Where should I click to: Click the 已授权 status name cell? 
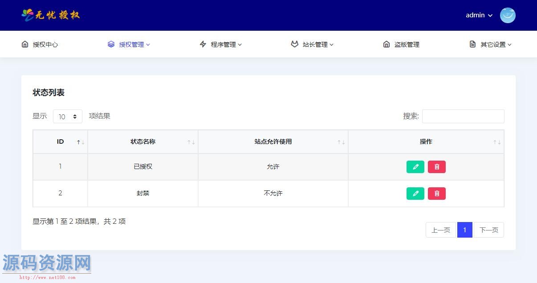coord(143,167)
